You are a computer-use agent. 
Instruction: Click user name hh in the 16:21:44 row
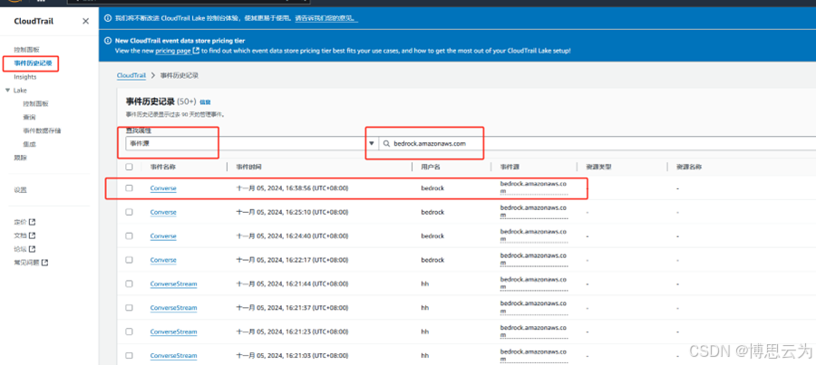click(424, 283)
